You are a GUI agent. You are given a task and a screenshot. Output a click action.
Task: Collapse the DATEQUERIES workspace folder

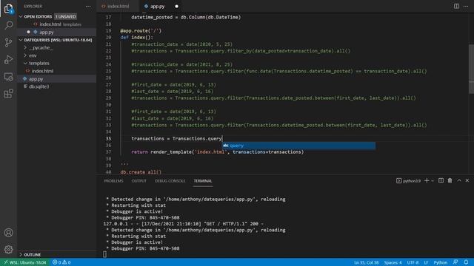click(21, 40)
